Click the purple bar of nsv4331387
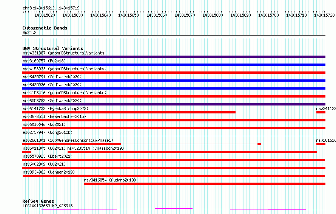Screen dimensions: 336x214 174,57
